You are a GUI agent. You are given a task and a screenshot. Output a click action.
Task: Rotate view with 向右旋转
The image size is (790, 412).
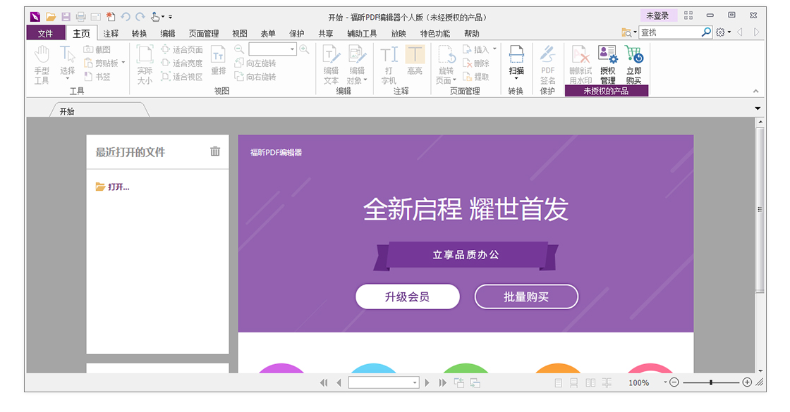pyautogui.click(x=255, y=77)
